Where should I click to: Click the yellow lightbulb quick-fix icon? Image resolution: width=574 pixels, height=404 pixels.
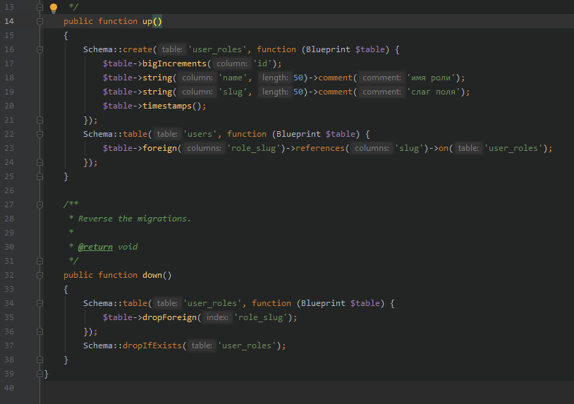pos(54,8)
